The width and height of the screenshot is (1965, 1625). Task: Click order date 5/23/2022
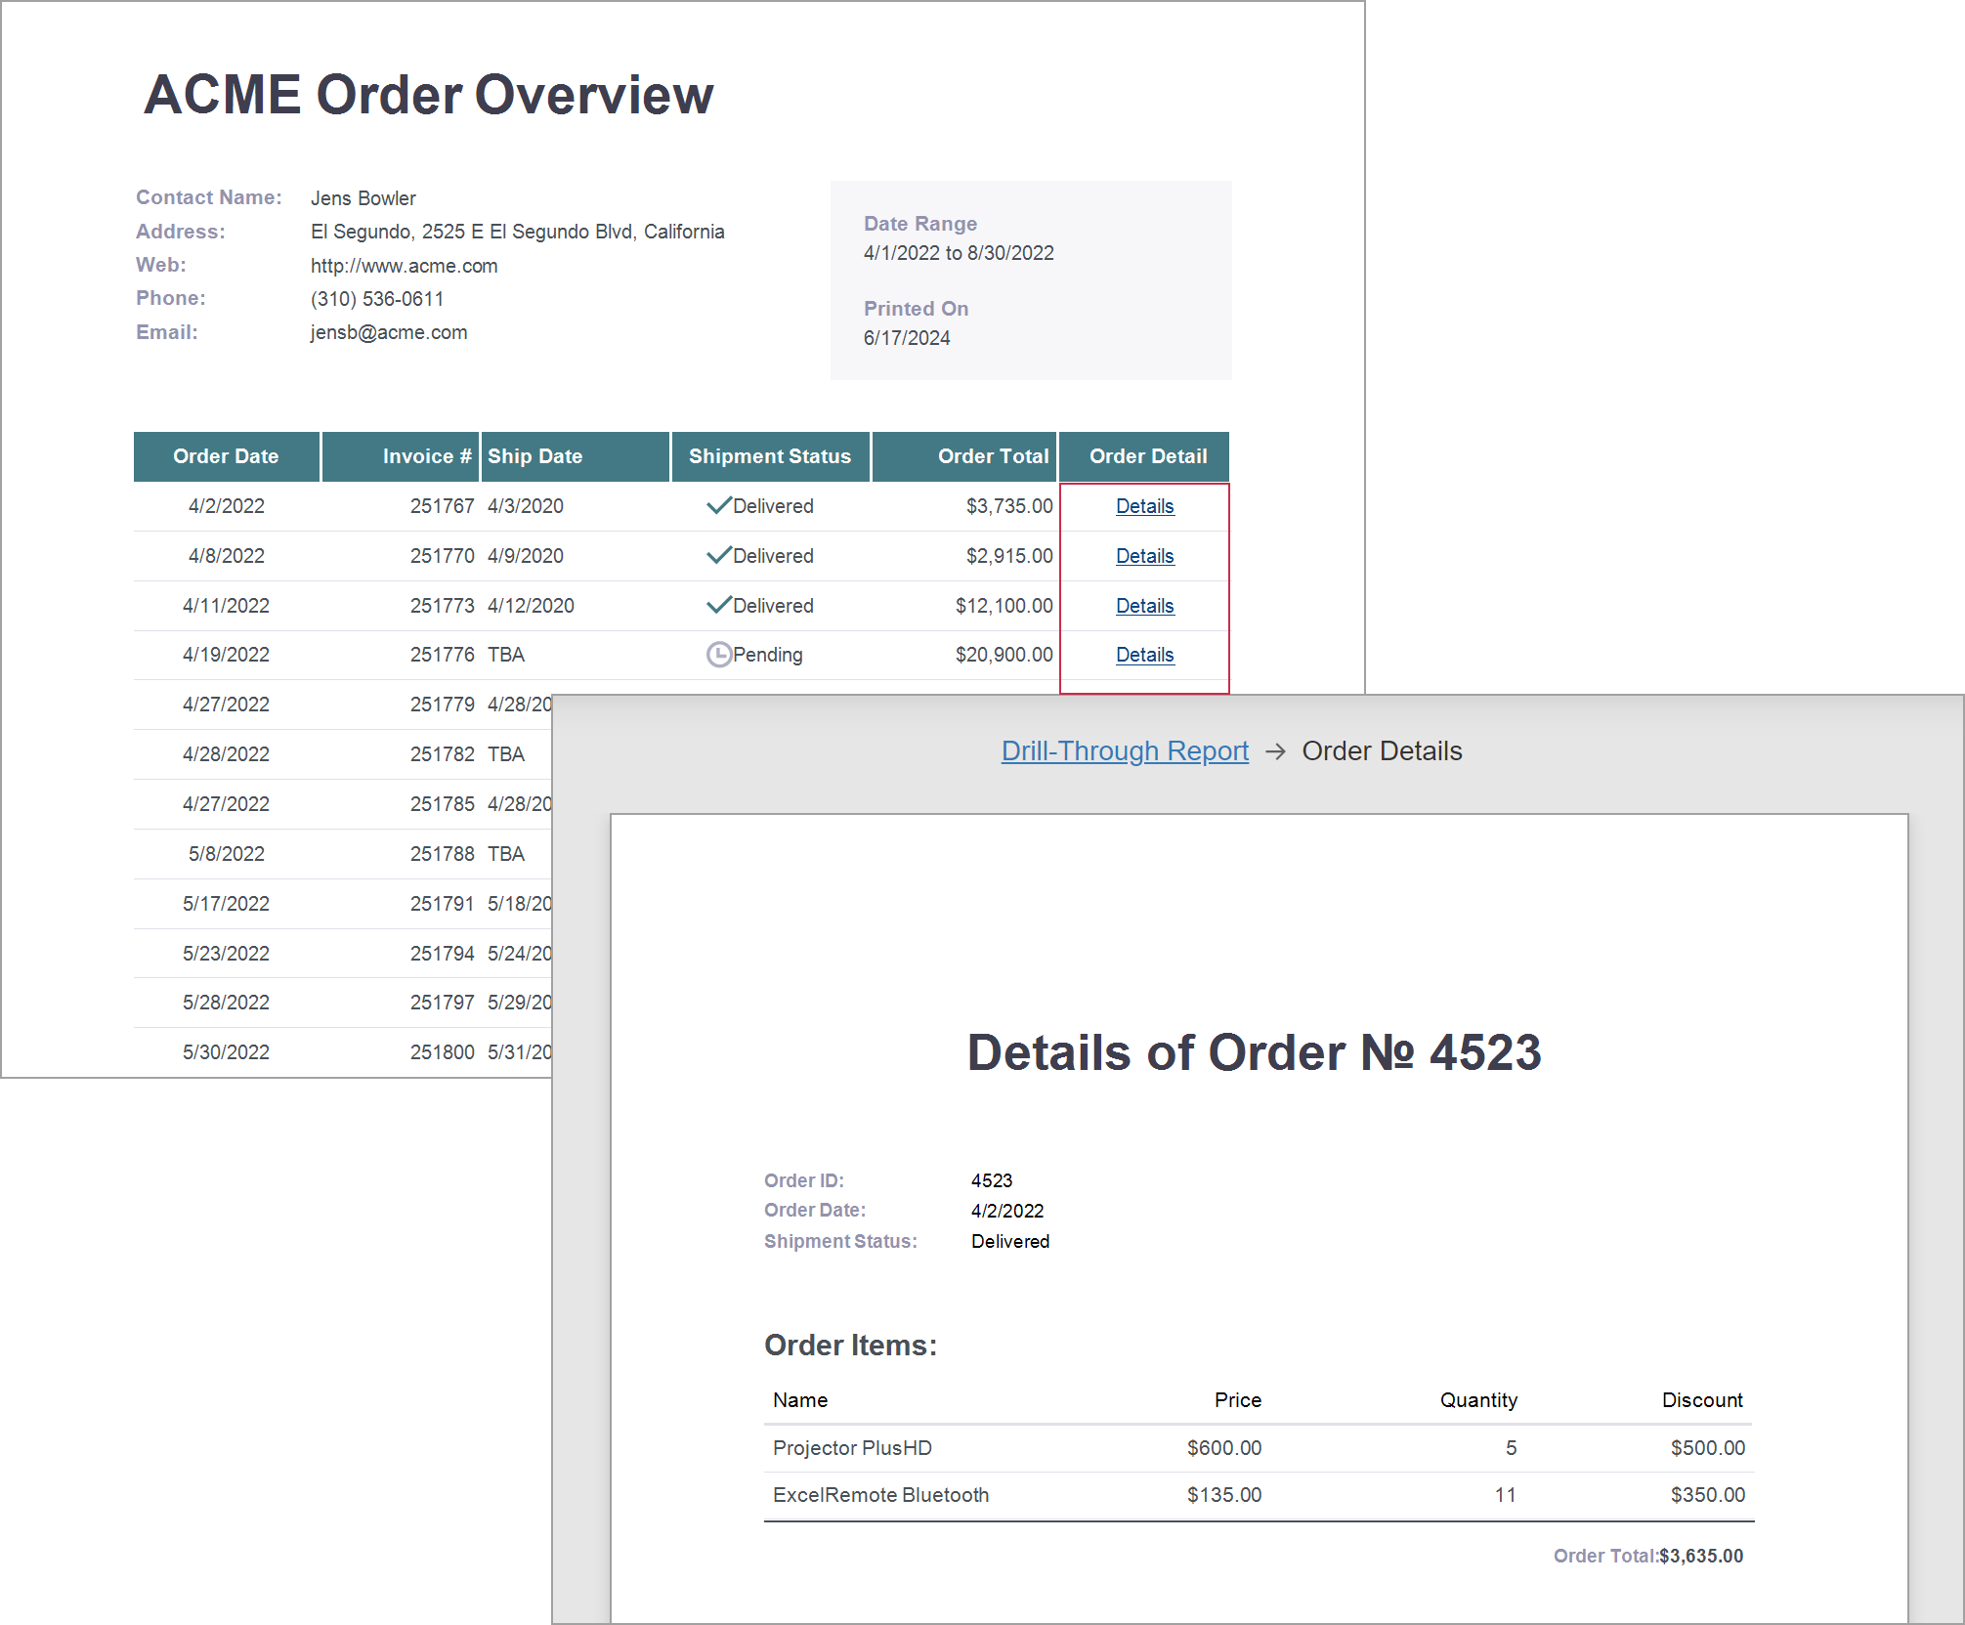click(x=226, y=954)
